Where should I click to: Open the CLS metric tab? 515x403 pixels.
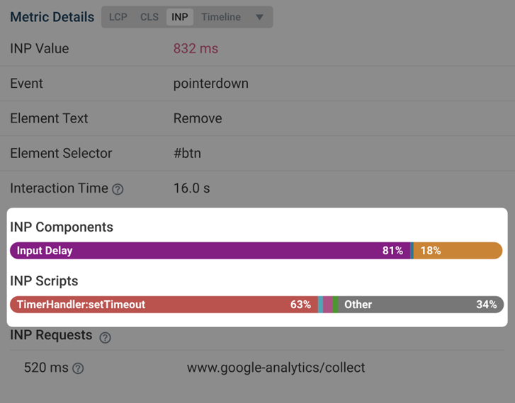point(149,17)
